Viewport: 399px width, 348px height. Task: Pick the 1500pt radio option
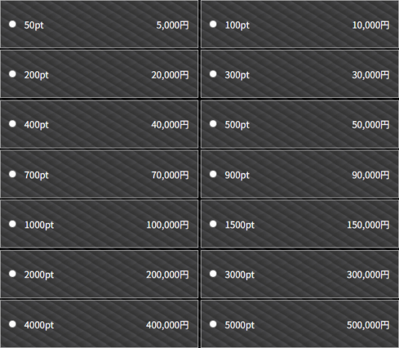(213, 224)
